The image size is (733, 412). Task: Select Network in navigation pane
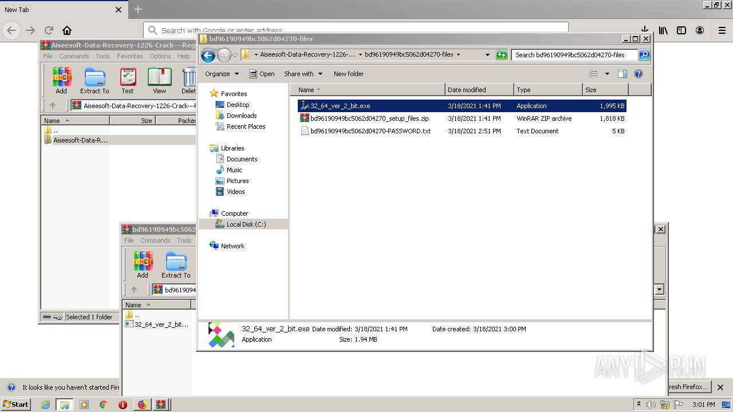(232, 246)
